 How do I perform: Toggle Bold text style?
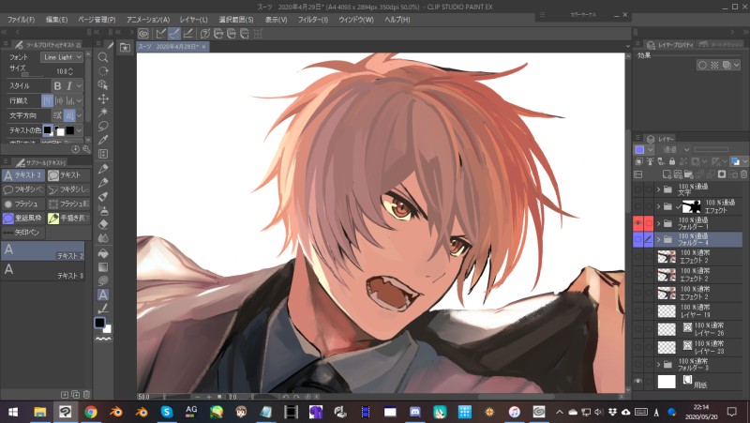click(x=57, y=86)
